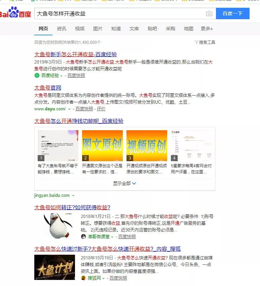Open the 采购 tab
This screenshot has height=286, width=260.
tap(170, 29)
